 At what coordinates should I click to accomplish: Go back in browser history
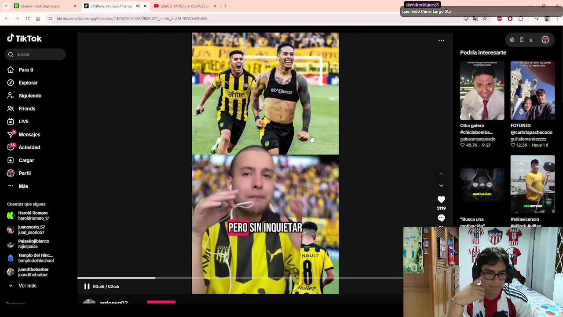point(6,18)
